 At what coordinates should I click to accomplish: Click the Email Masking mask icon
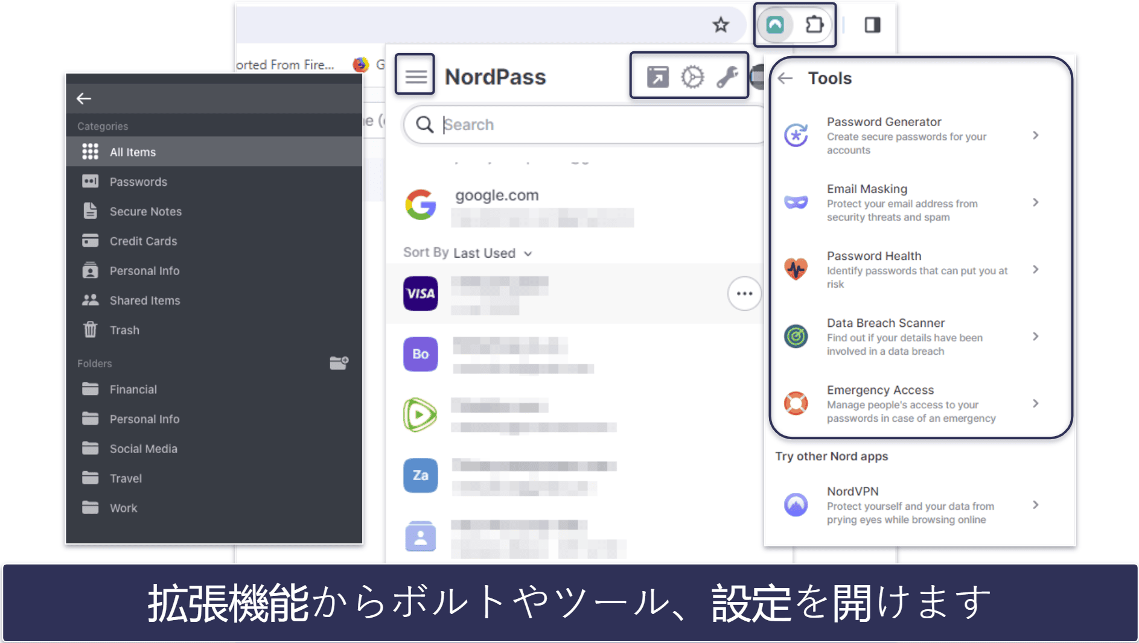(x=796, y=202)
